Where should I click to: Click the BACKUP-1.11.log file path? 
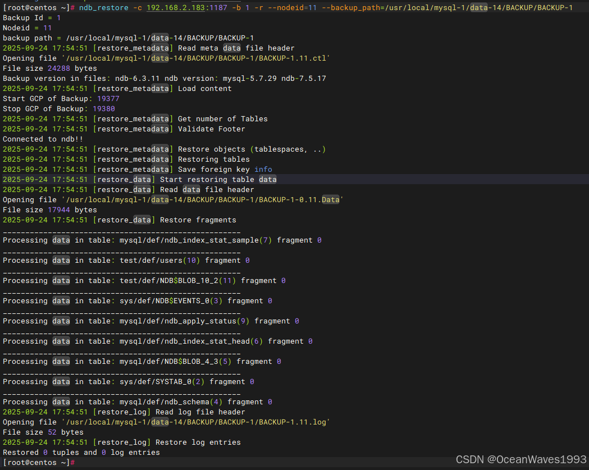coord(196,423)
